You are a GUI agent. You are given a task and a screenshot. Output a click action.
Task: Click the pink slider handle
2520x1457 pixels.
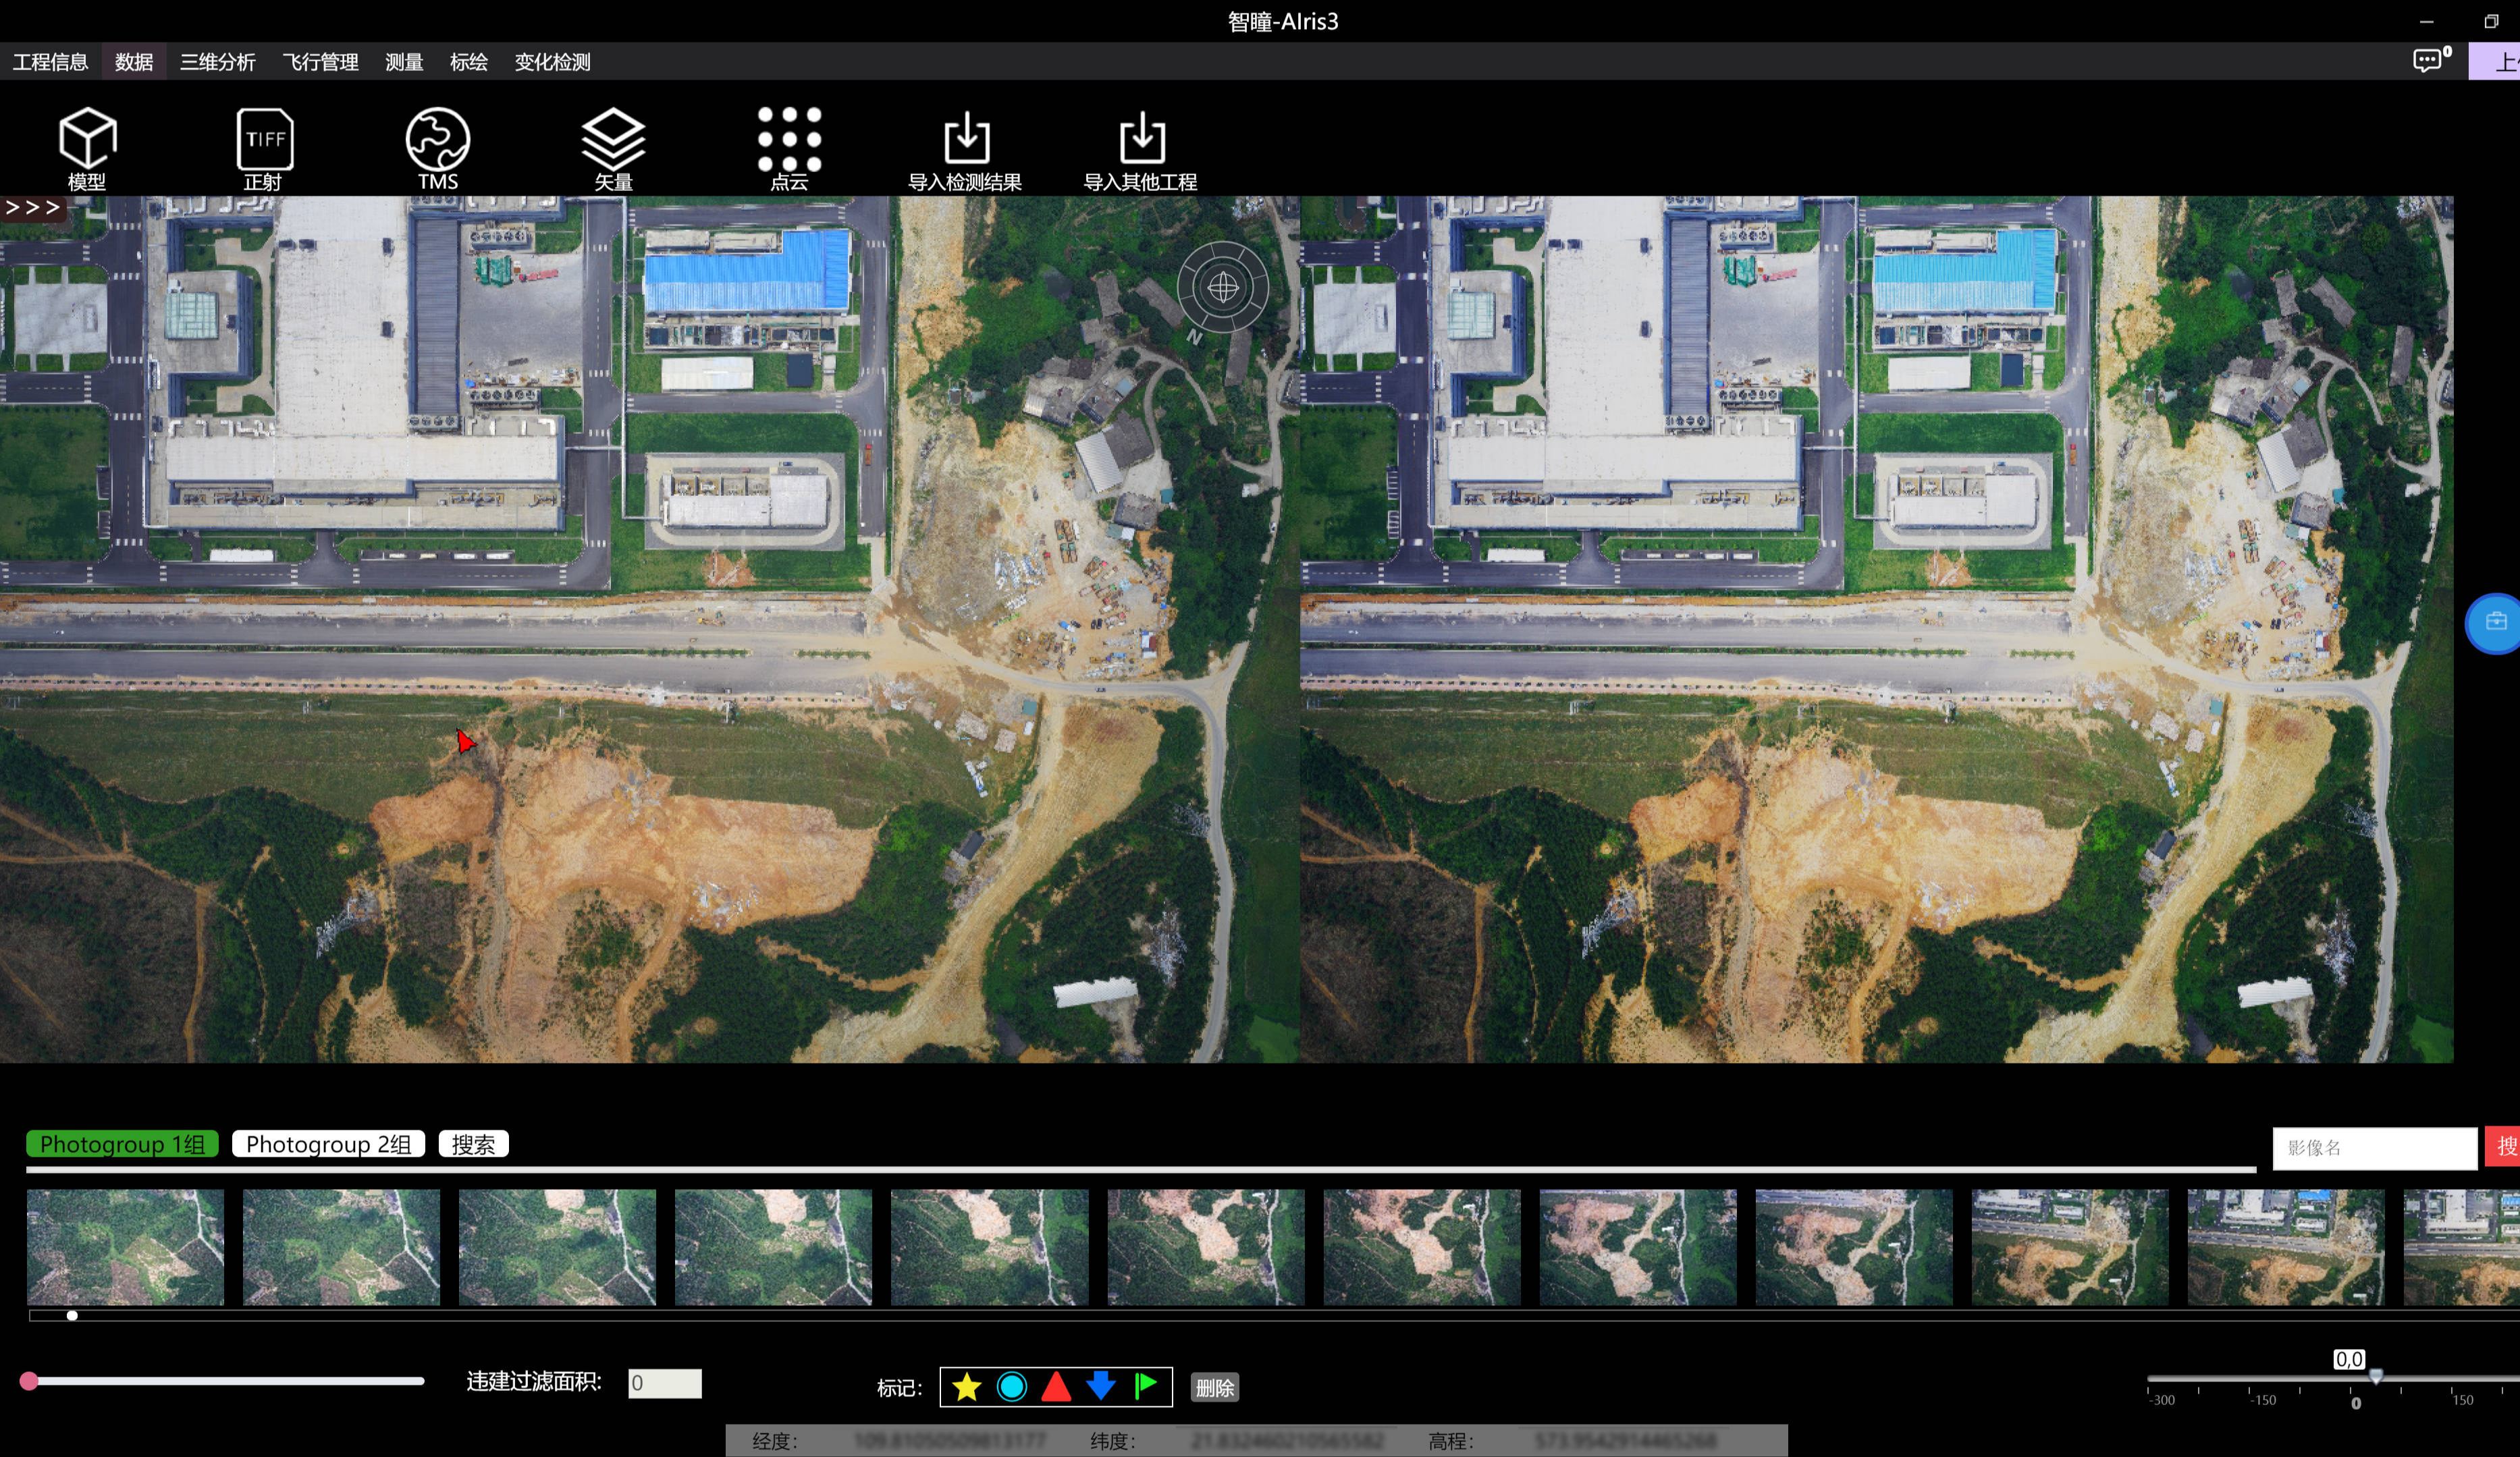(x=29, y=1381)
